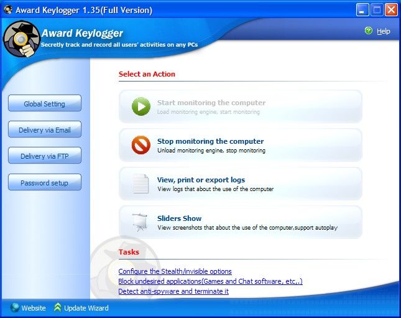Open the 'Sliders Show' heading text
Viewport: 401px width, 318px height.
point(179,218)
